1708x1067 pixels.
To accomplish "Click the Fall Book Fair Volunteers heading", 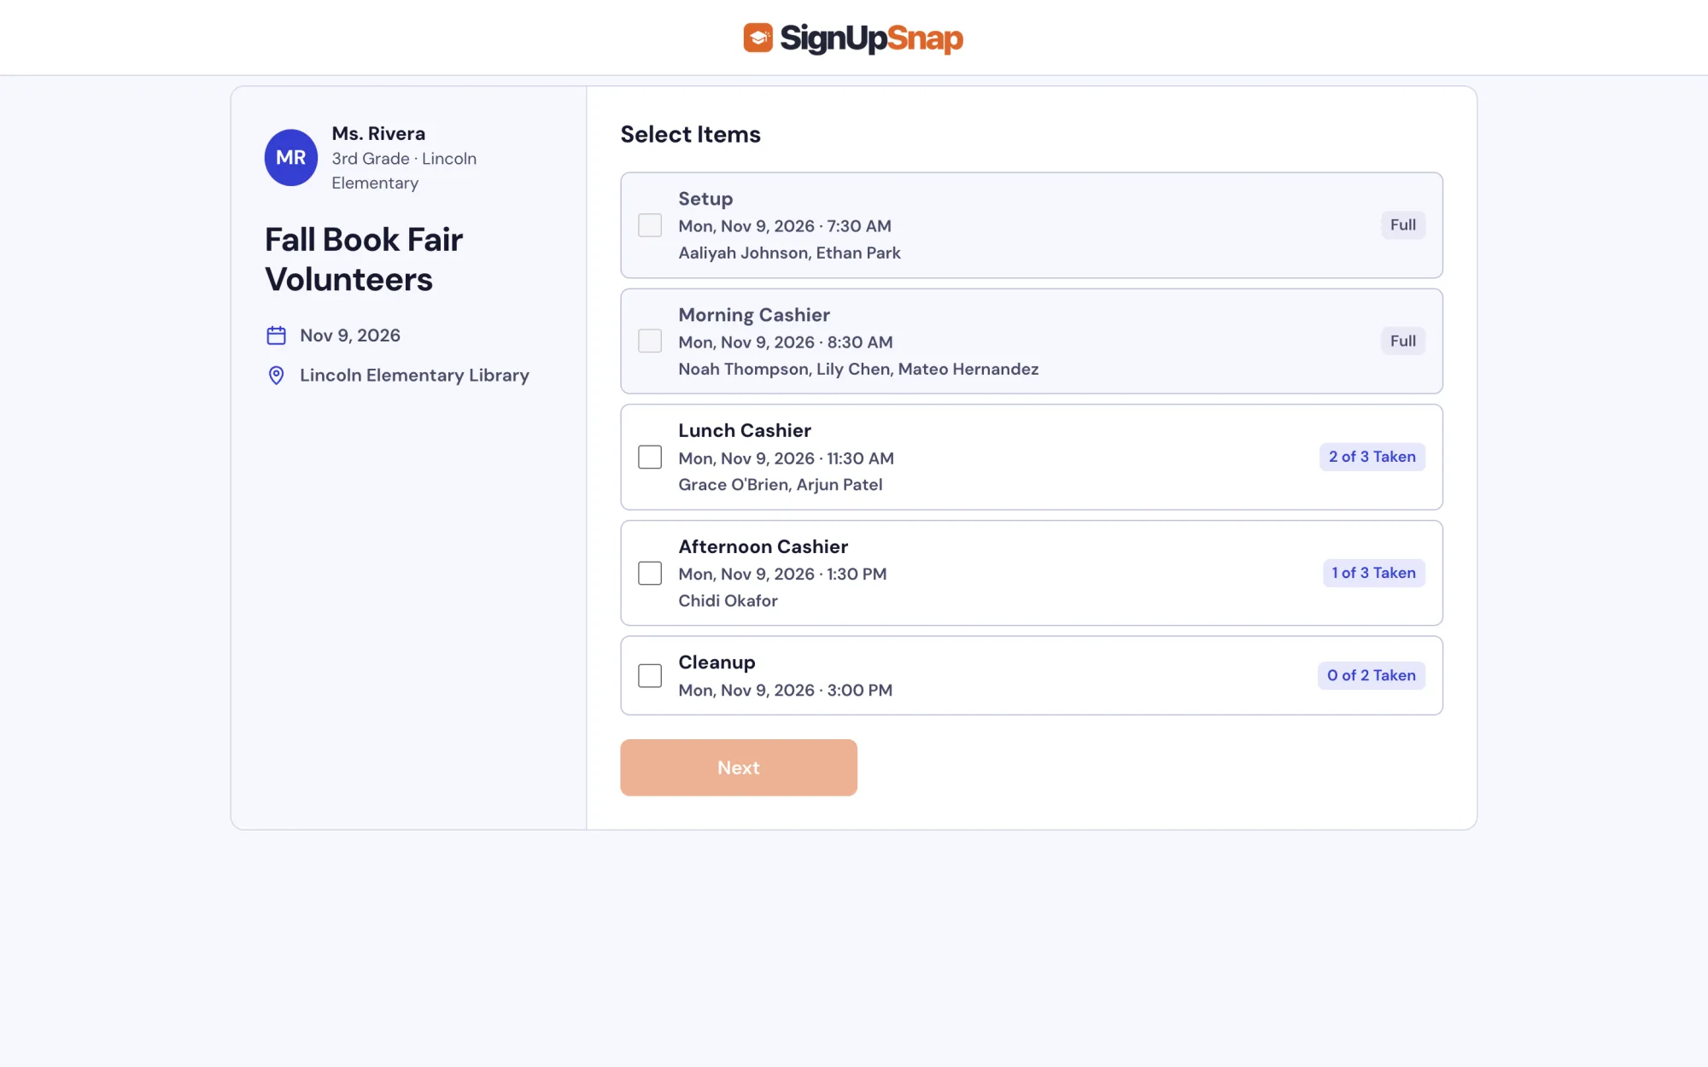I will (364, 259).
